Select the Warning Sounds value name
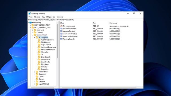 [x=68, y=39]
